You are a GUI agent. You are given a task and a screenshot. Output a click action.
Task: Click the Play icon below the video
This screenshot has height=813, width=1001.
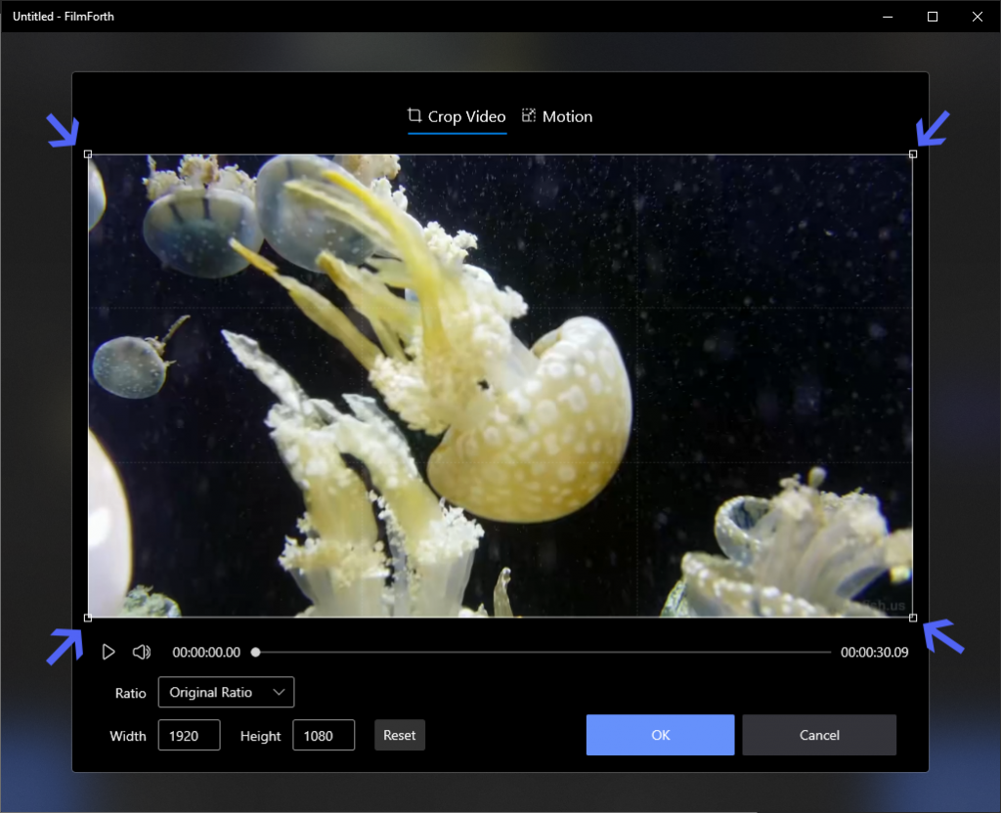pyautogui.click(x=109, y=652)
